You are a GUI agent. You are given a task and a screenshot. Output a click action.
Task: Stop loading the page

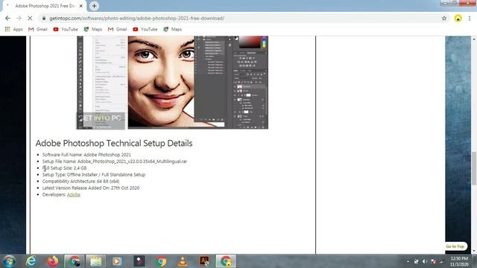click(x=30, y=18)
